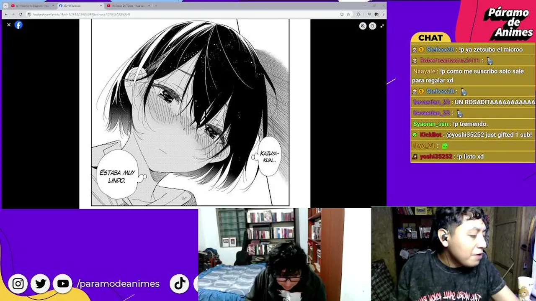Click the right webcam feed
The image size is (536, 301).
click(454, 254)
